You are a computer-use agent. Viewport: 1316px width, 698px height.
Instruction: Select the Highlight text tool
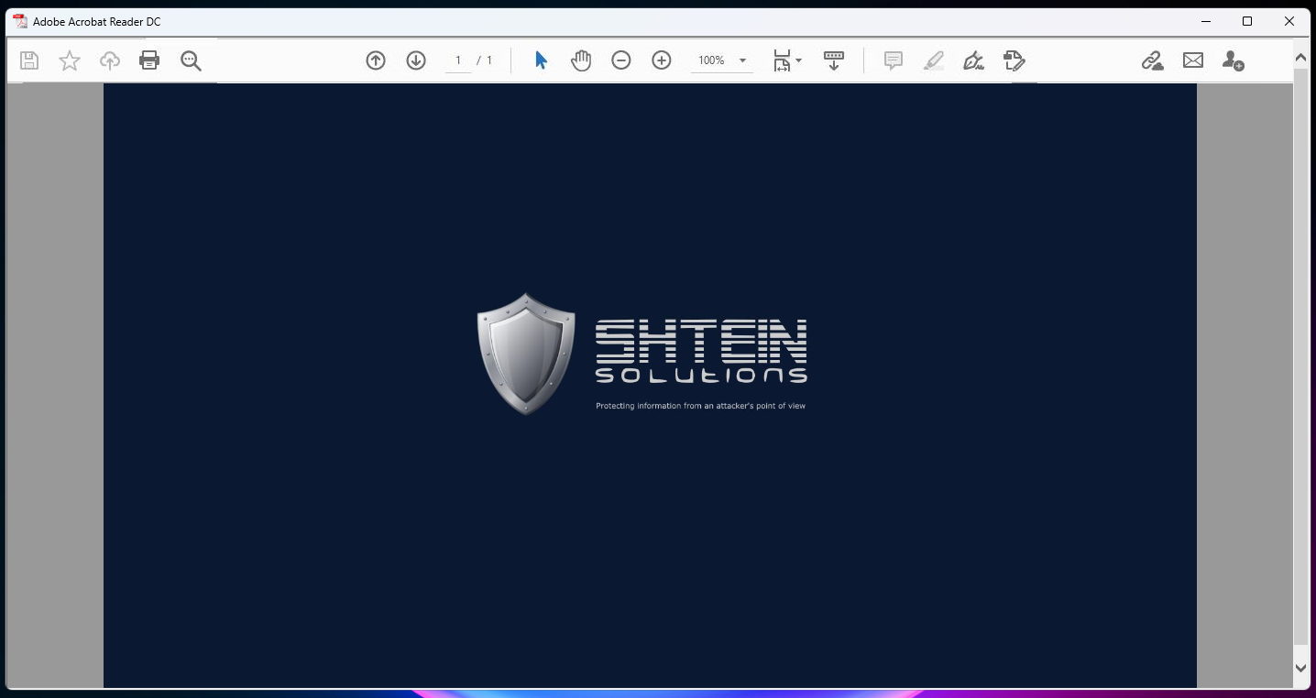coord(934,60)
